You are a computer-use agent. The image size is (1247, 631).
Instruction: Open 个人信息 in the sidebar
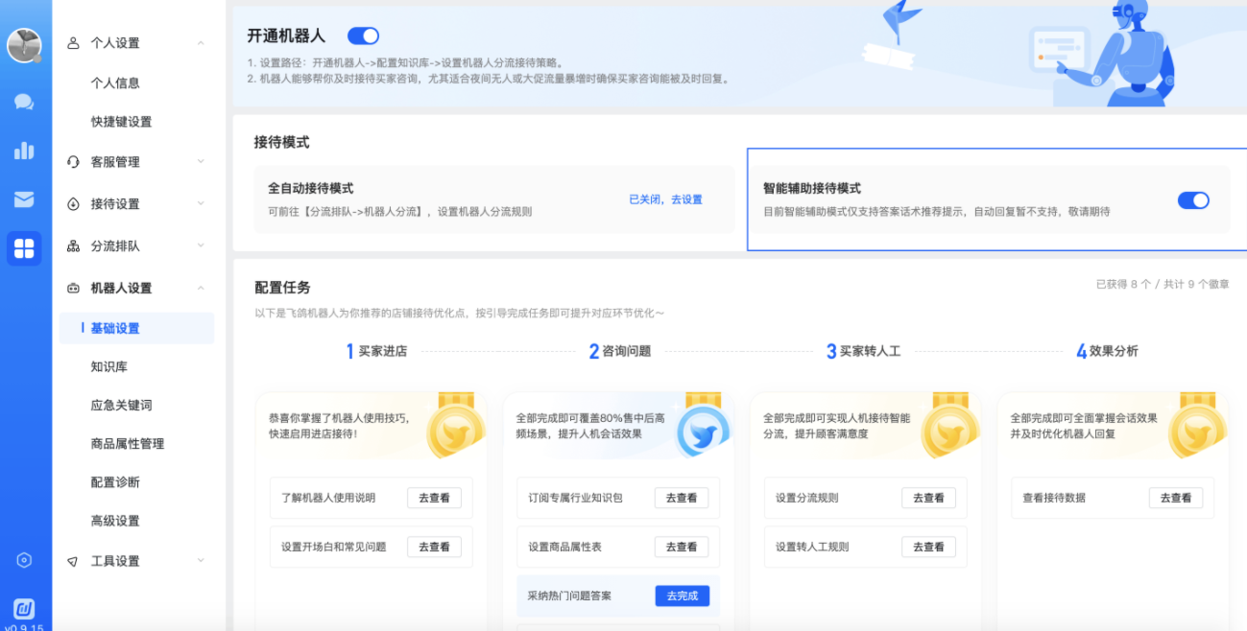pos(115,82)
